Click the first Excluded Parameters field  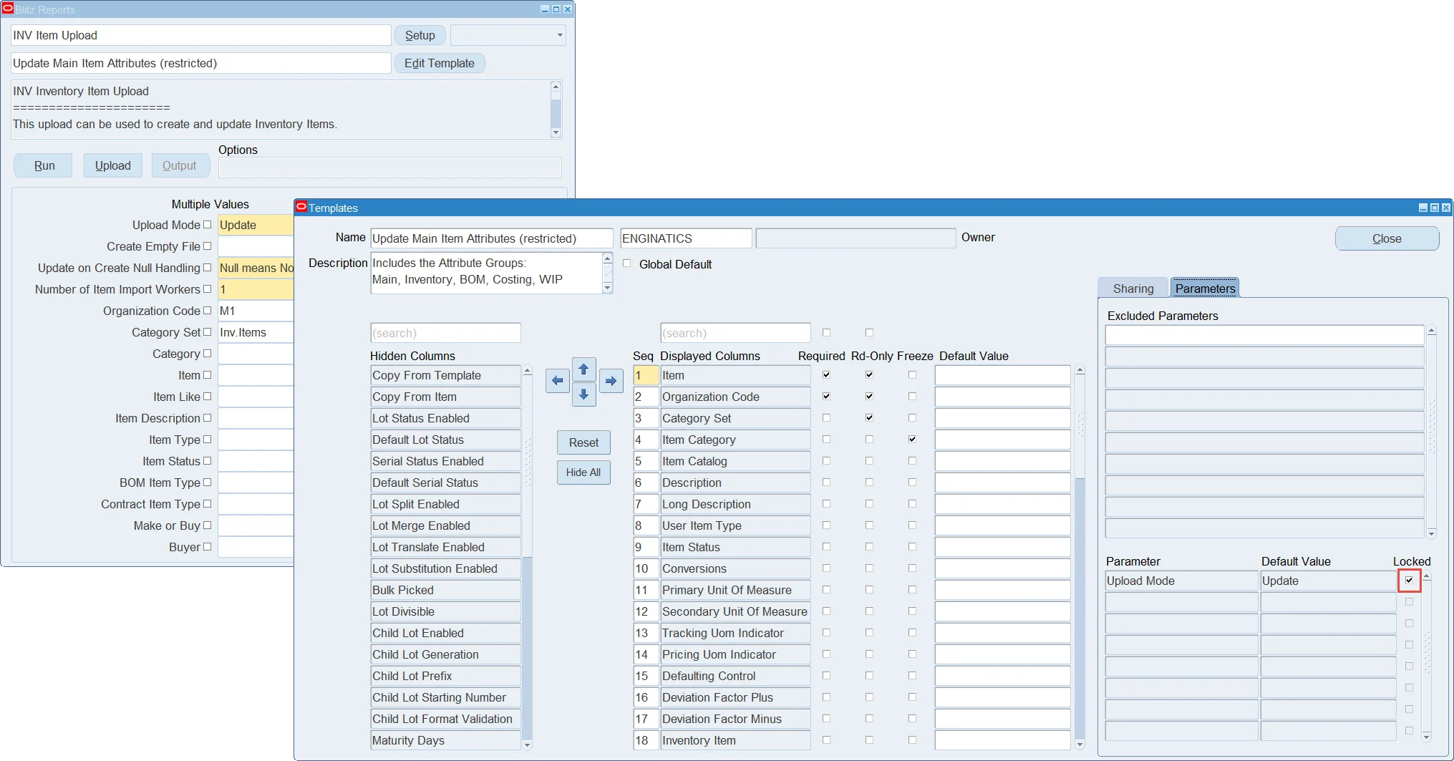(1264, 335)
